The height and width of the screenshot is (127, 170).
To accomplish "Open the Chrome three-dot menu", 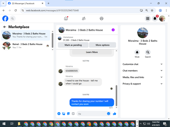I will 166,10.
